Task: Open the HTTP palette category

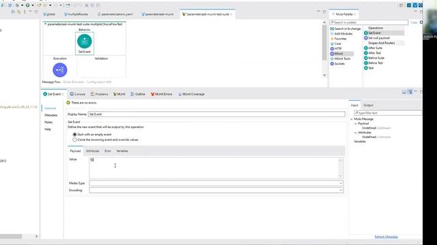Action: click(x=336, y=48)
